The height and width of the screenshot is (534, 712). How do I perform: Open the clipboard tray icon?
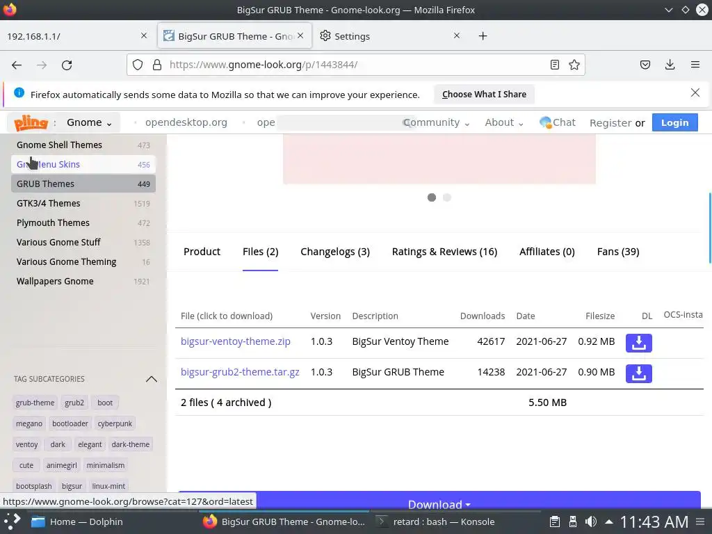[554, 521]
